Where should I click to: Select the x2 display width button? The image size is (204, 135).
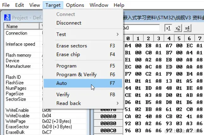[178, 28]
